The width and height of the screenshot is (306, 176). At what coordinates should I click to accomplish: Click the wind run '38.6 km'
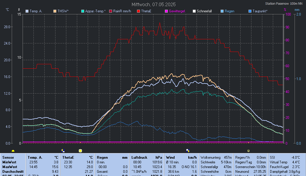point(173,172)
